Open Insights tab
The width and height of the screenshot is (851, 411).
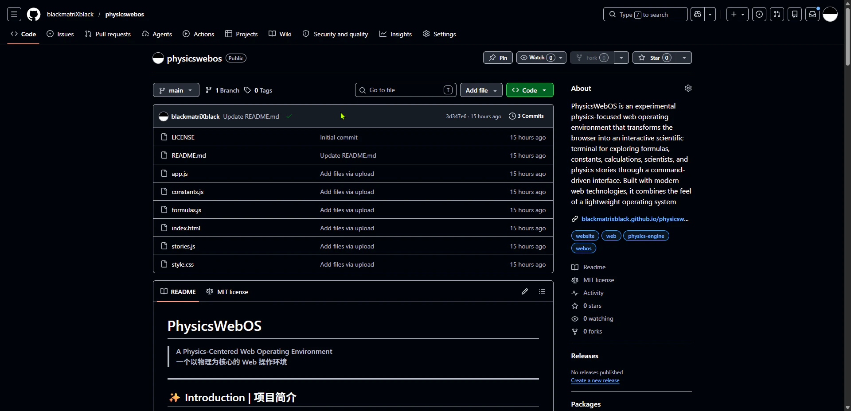pyautogui.click(x=396, y=34)
